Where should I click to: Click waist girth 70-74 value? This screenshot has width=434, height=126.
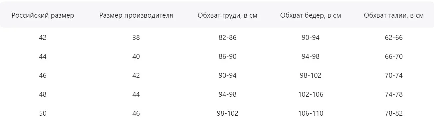point(394,75)
